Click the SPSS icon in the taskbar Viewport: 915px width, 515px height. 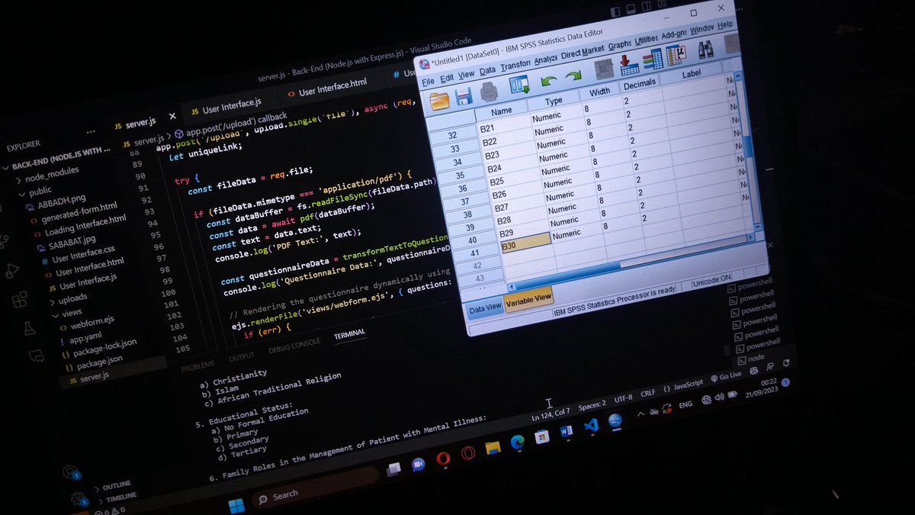click(x=615, y=421)
